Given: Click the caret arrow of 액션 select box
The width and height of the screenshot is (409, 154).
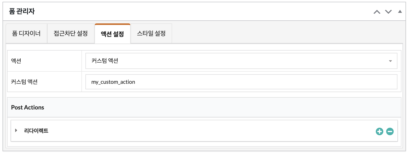Looking at the screenshot, I should point(390,61).
